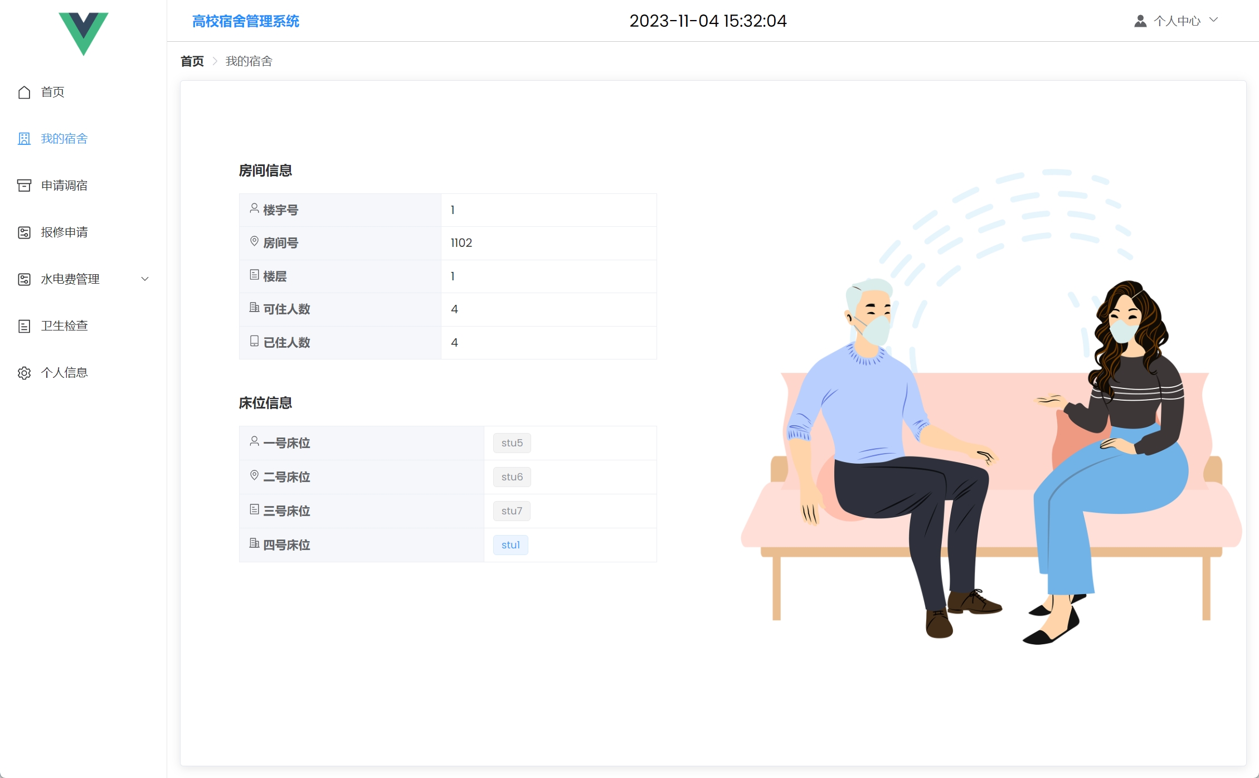Click the blue stu1 bed tag
Screen dimensions: 1259x778
click(510, 545)
